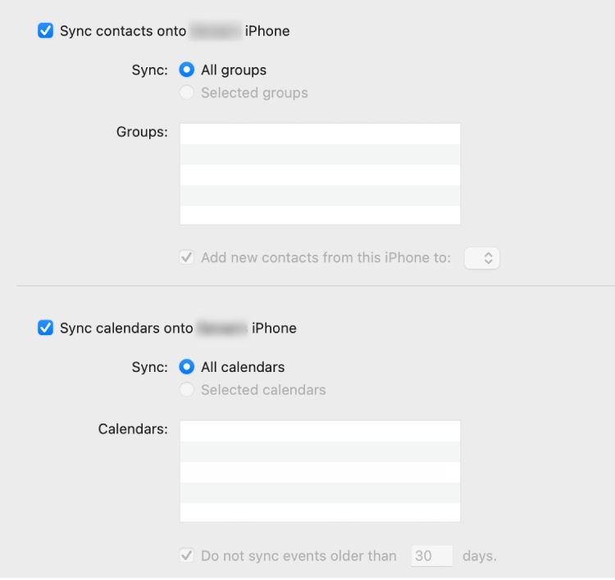
Task: Choose the Selected calendars sync option
Action: [x=187, y=390]
